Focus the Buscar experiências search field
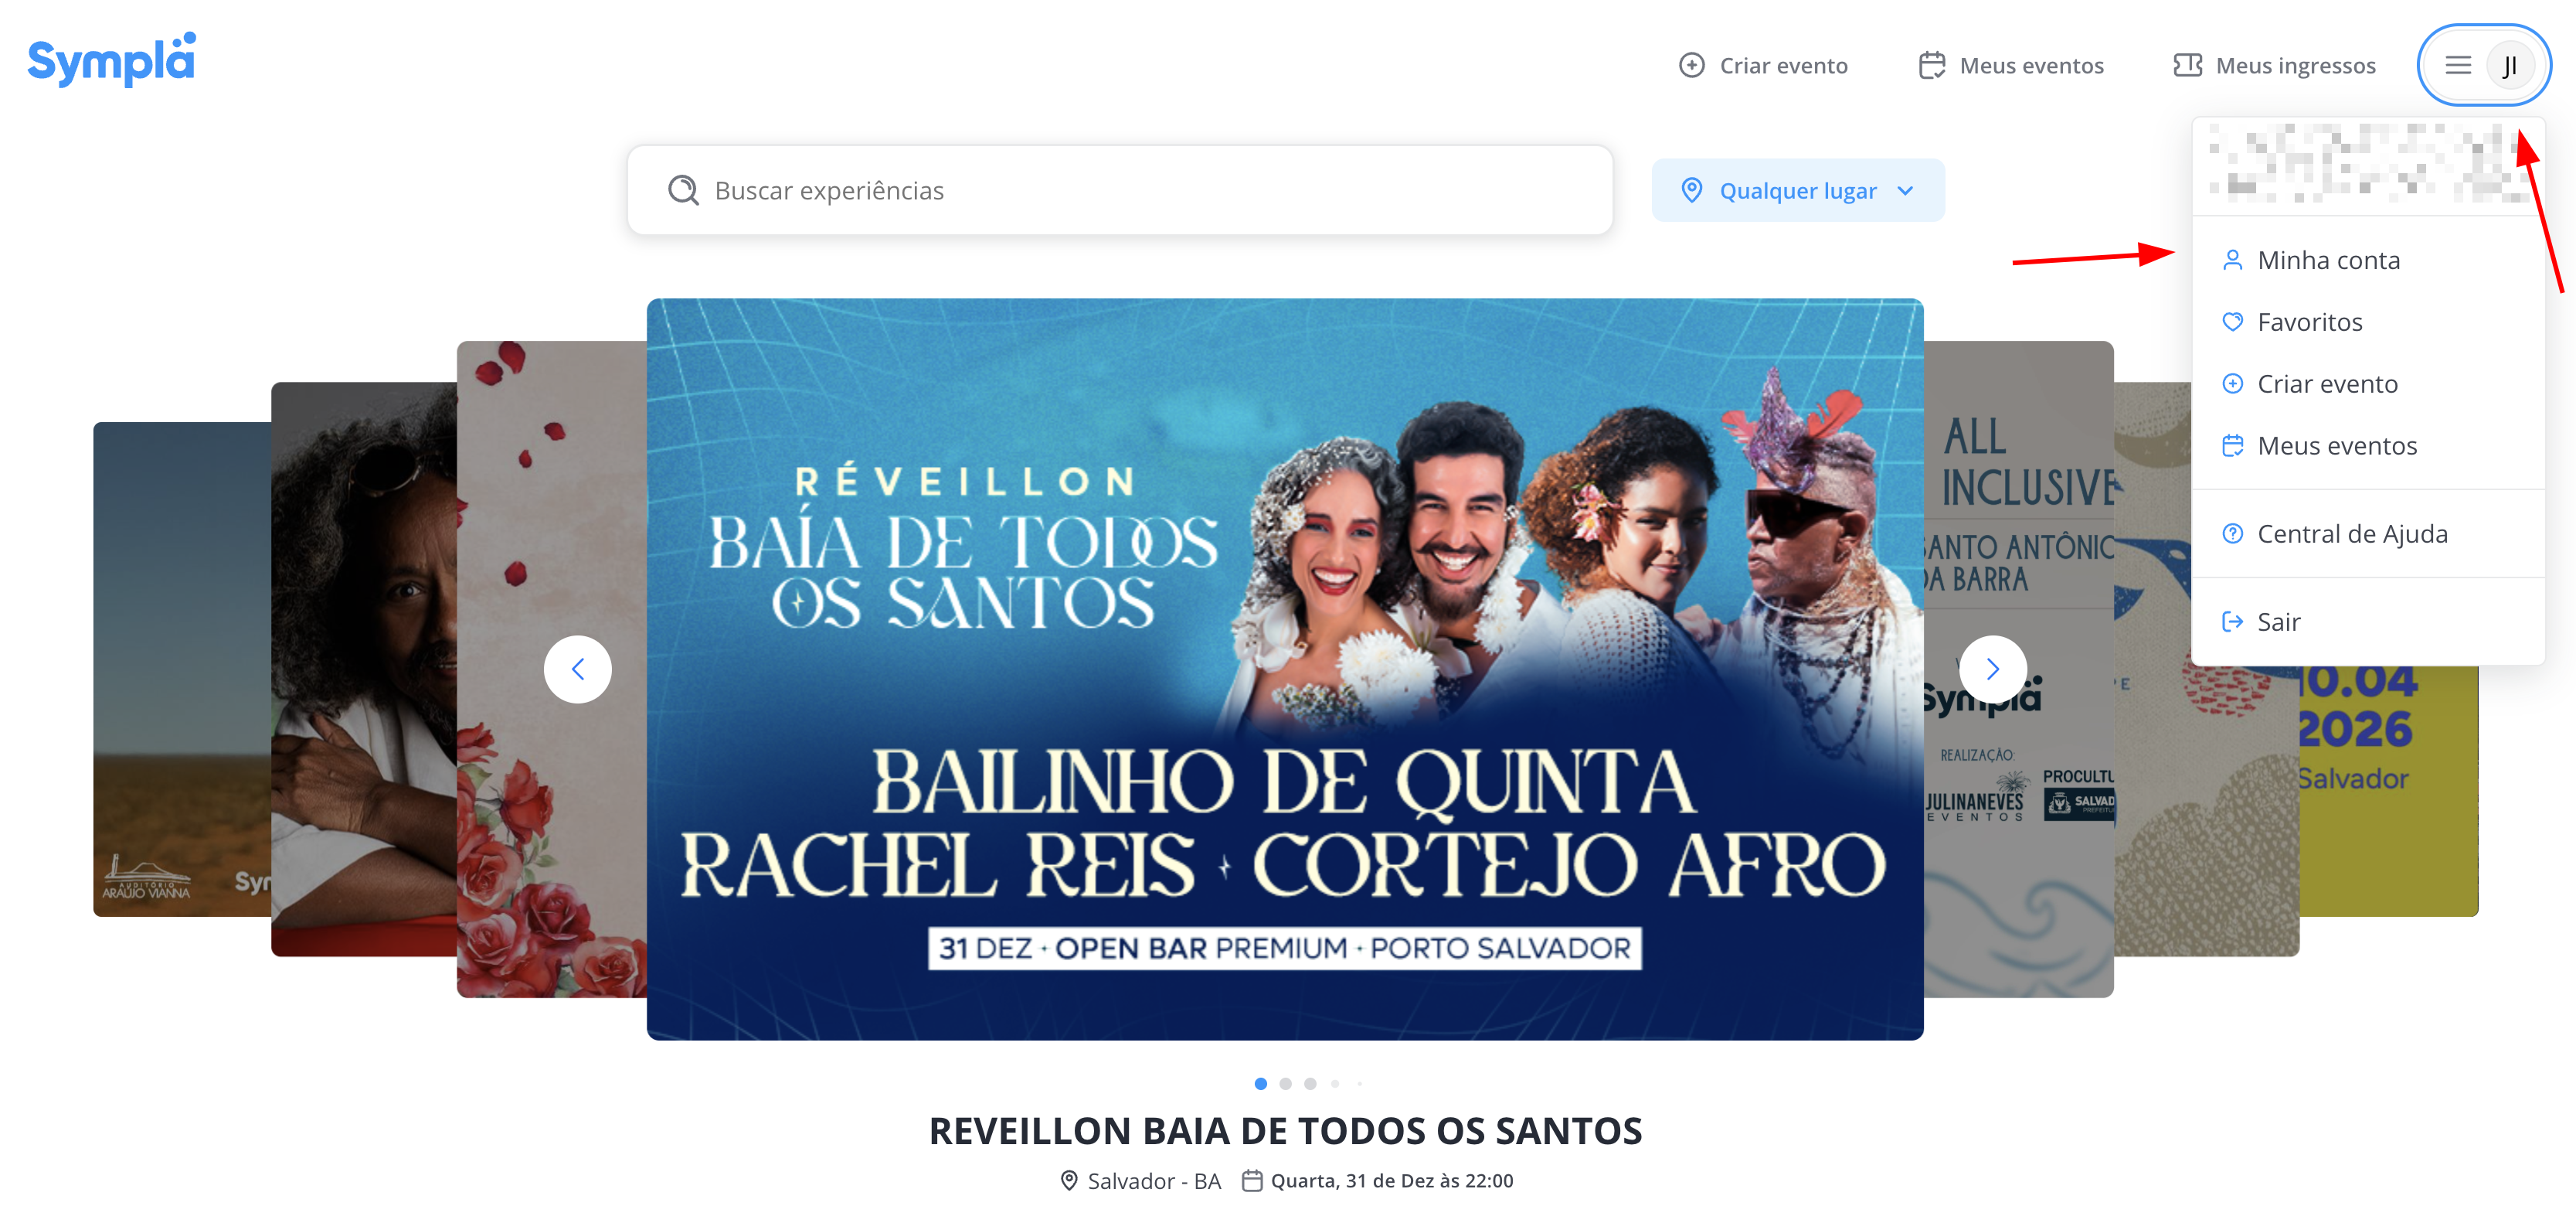This screenshot has height=1223, width=2576. [1119, 190]
